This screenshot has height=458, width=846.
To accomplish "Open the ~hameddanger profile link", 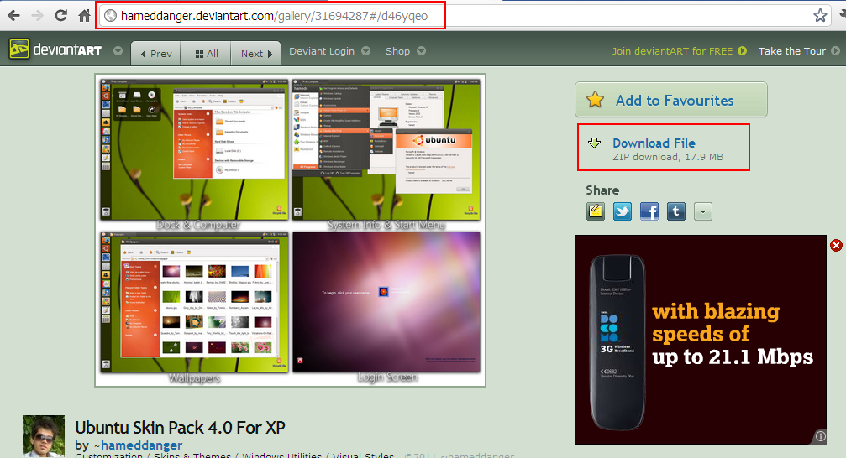I will coord(138,445).
